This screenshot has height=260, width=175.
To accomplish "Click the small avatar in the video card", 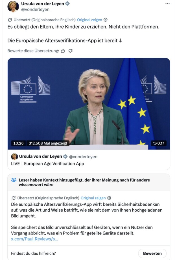I will (14, 157).
